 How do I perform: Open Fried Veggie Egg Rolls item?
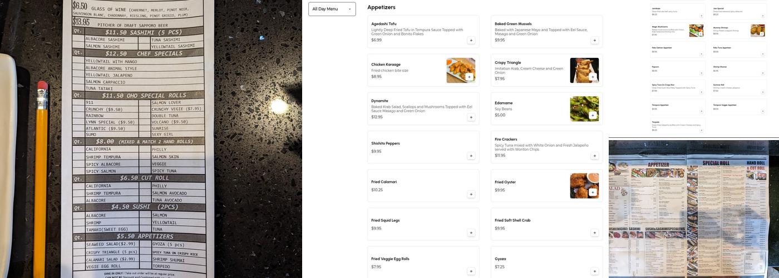pyautogui.click(x=412, y=262)
